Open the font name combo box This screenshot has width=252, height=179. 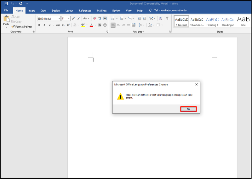49,19
